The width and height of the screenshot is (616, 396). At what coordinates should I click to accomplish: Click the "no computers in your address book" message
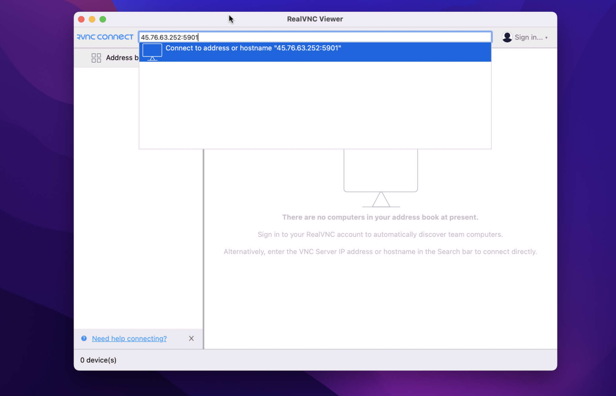tap(380, 217)
